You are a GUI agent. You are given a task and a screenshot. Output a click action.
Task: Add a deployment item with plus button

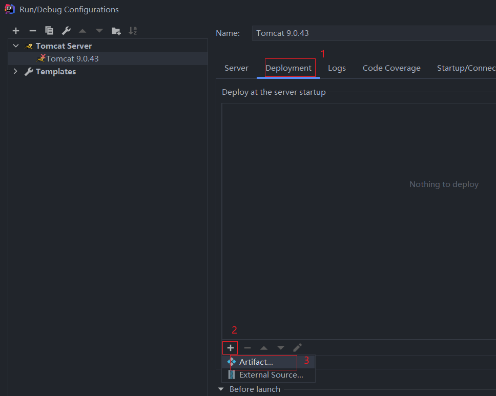pyautogui.click(x=230, y=348)
